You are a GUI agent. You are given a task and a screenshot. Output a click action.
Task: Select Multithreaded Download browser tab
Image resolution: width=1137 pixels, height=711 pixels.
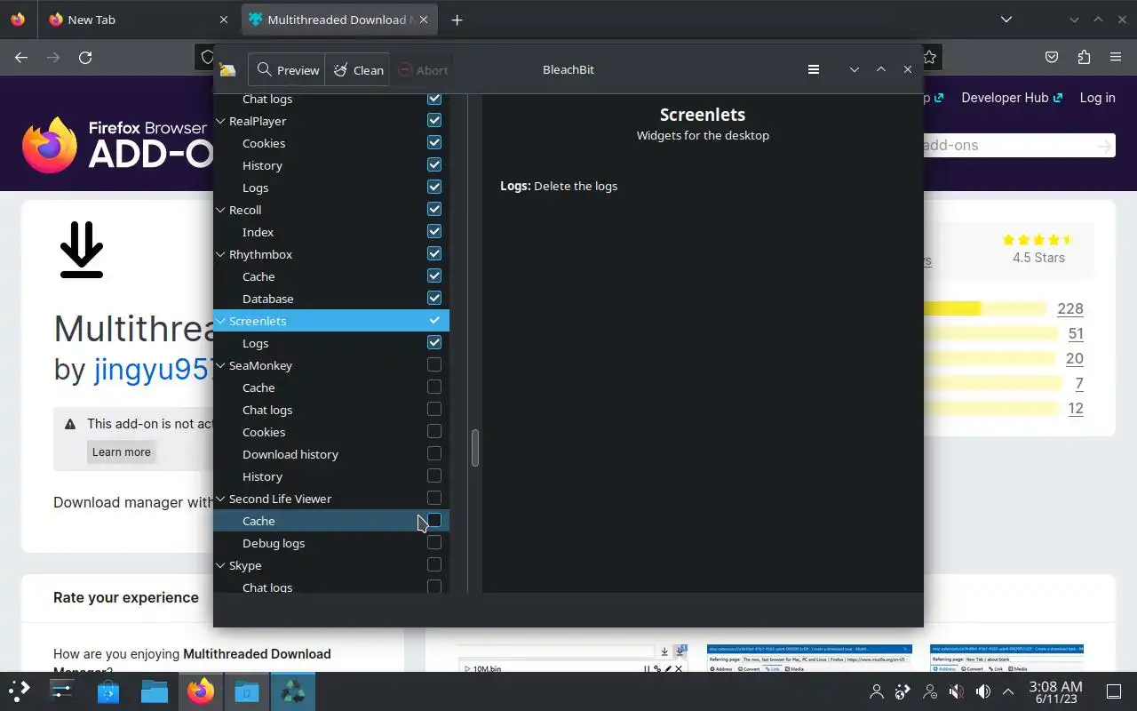point(339,20)
